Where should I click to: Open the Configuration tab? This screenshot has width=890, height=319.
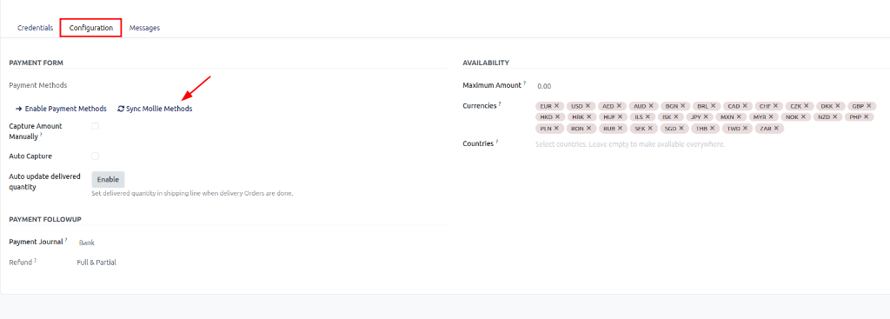point(90,28)
